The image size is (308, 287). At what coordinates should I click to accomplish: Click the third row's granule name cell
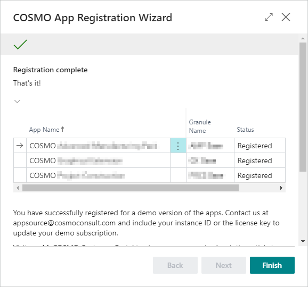[x=210, y=175]
